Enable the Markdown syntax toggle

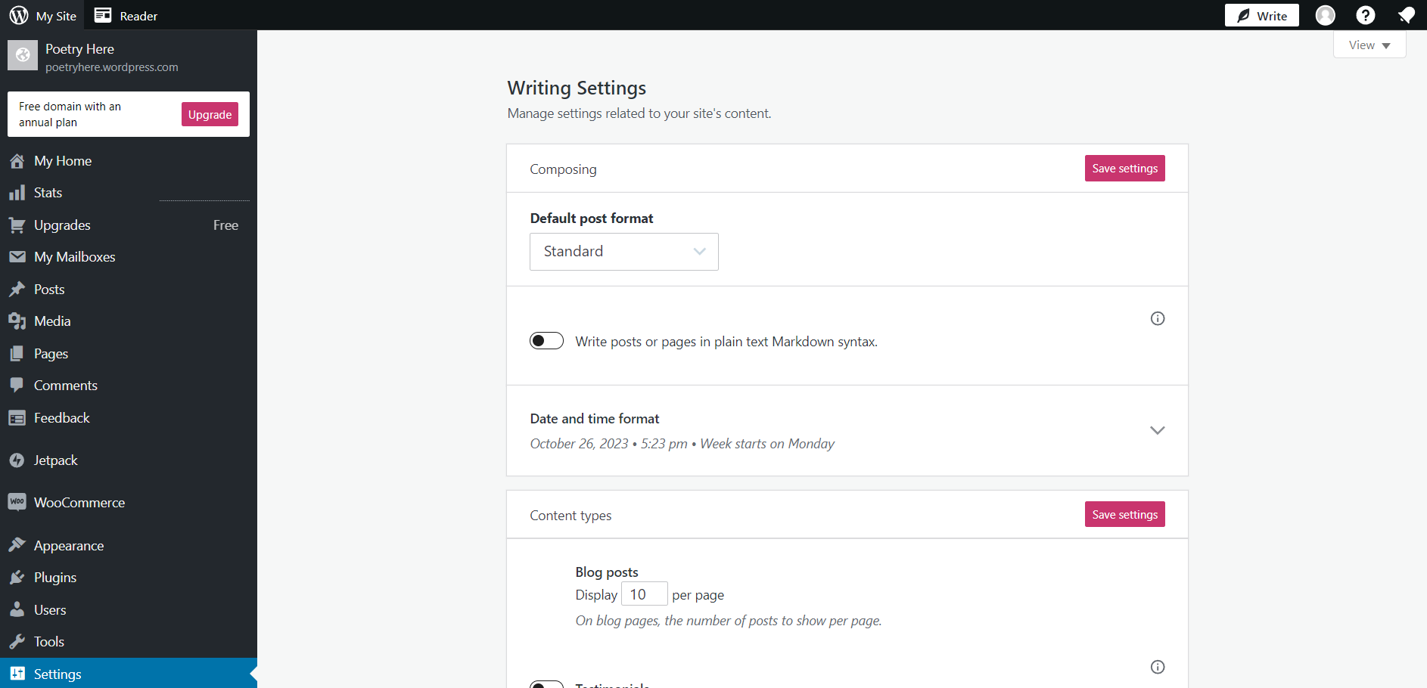[x=546, y=341]
